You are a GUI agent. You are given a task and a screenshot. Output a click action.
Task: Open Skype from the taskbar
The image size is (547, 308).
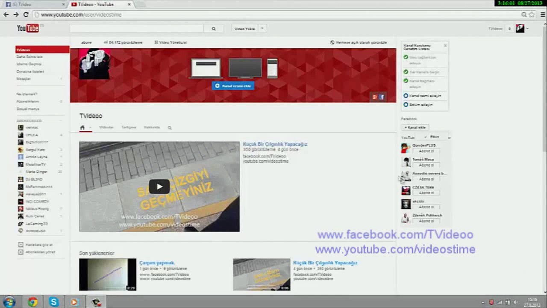tap(53, 302)
